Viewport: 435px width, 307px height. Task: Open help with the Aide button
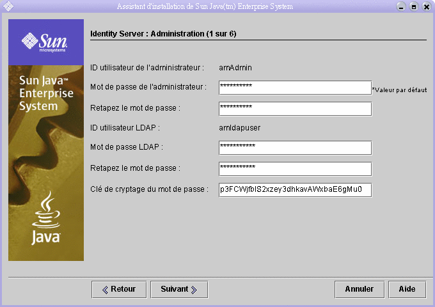point(407,290)
